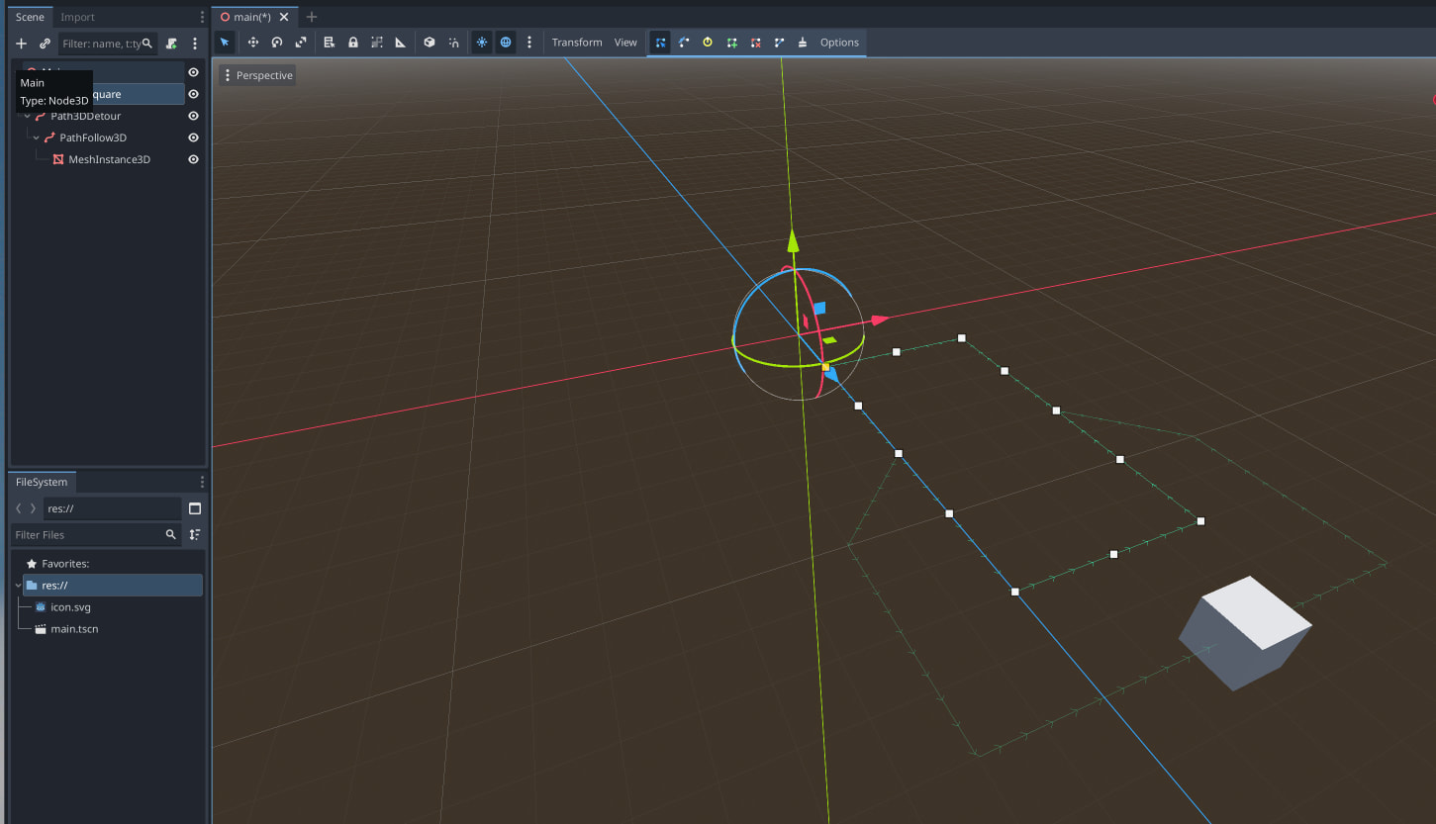
Task: Collapse the PathFollow3D tree node
Action: click(37, 137)
